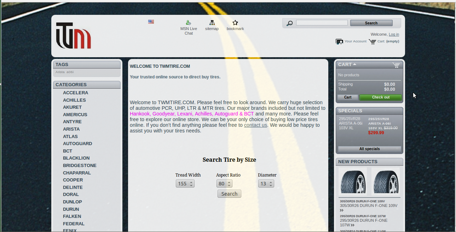Open the contact us link
456x232 pixels.
point(255,125)
